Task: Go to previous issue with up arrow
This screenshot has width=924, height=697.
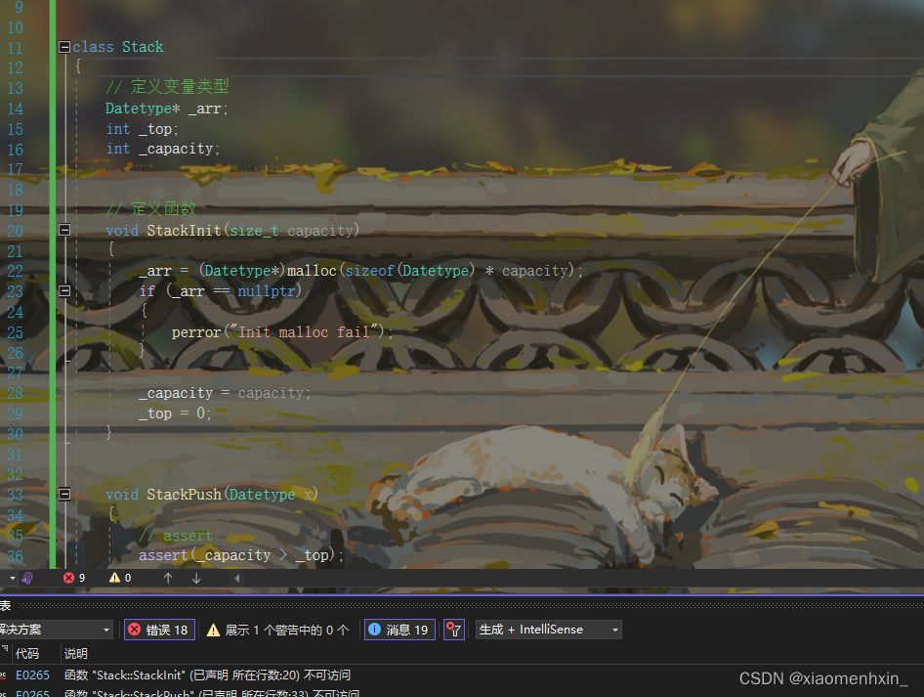Action: coord(168,579)
